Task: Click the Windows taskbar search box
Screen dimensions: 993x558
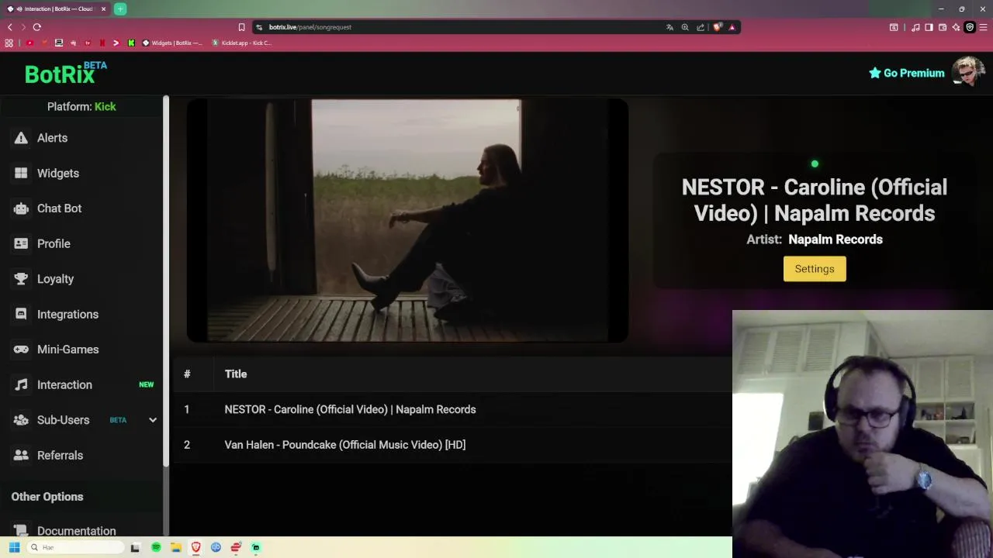Action: (76, 547)
